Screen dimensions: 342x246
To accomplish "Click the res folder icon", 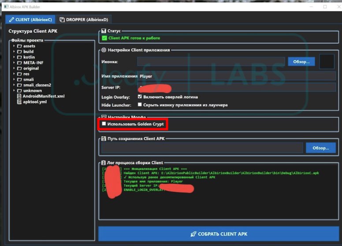I will click(x=19, y=74).
